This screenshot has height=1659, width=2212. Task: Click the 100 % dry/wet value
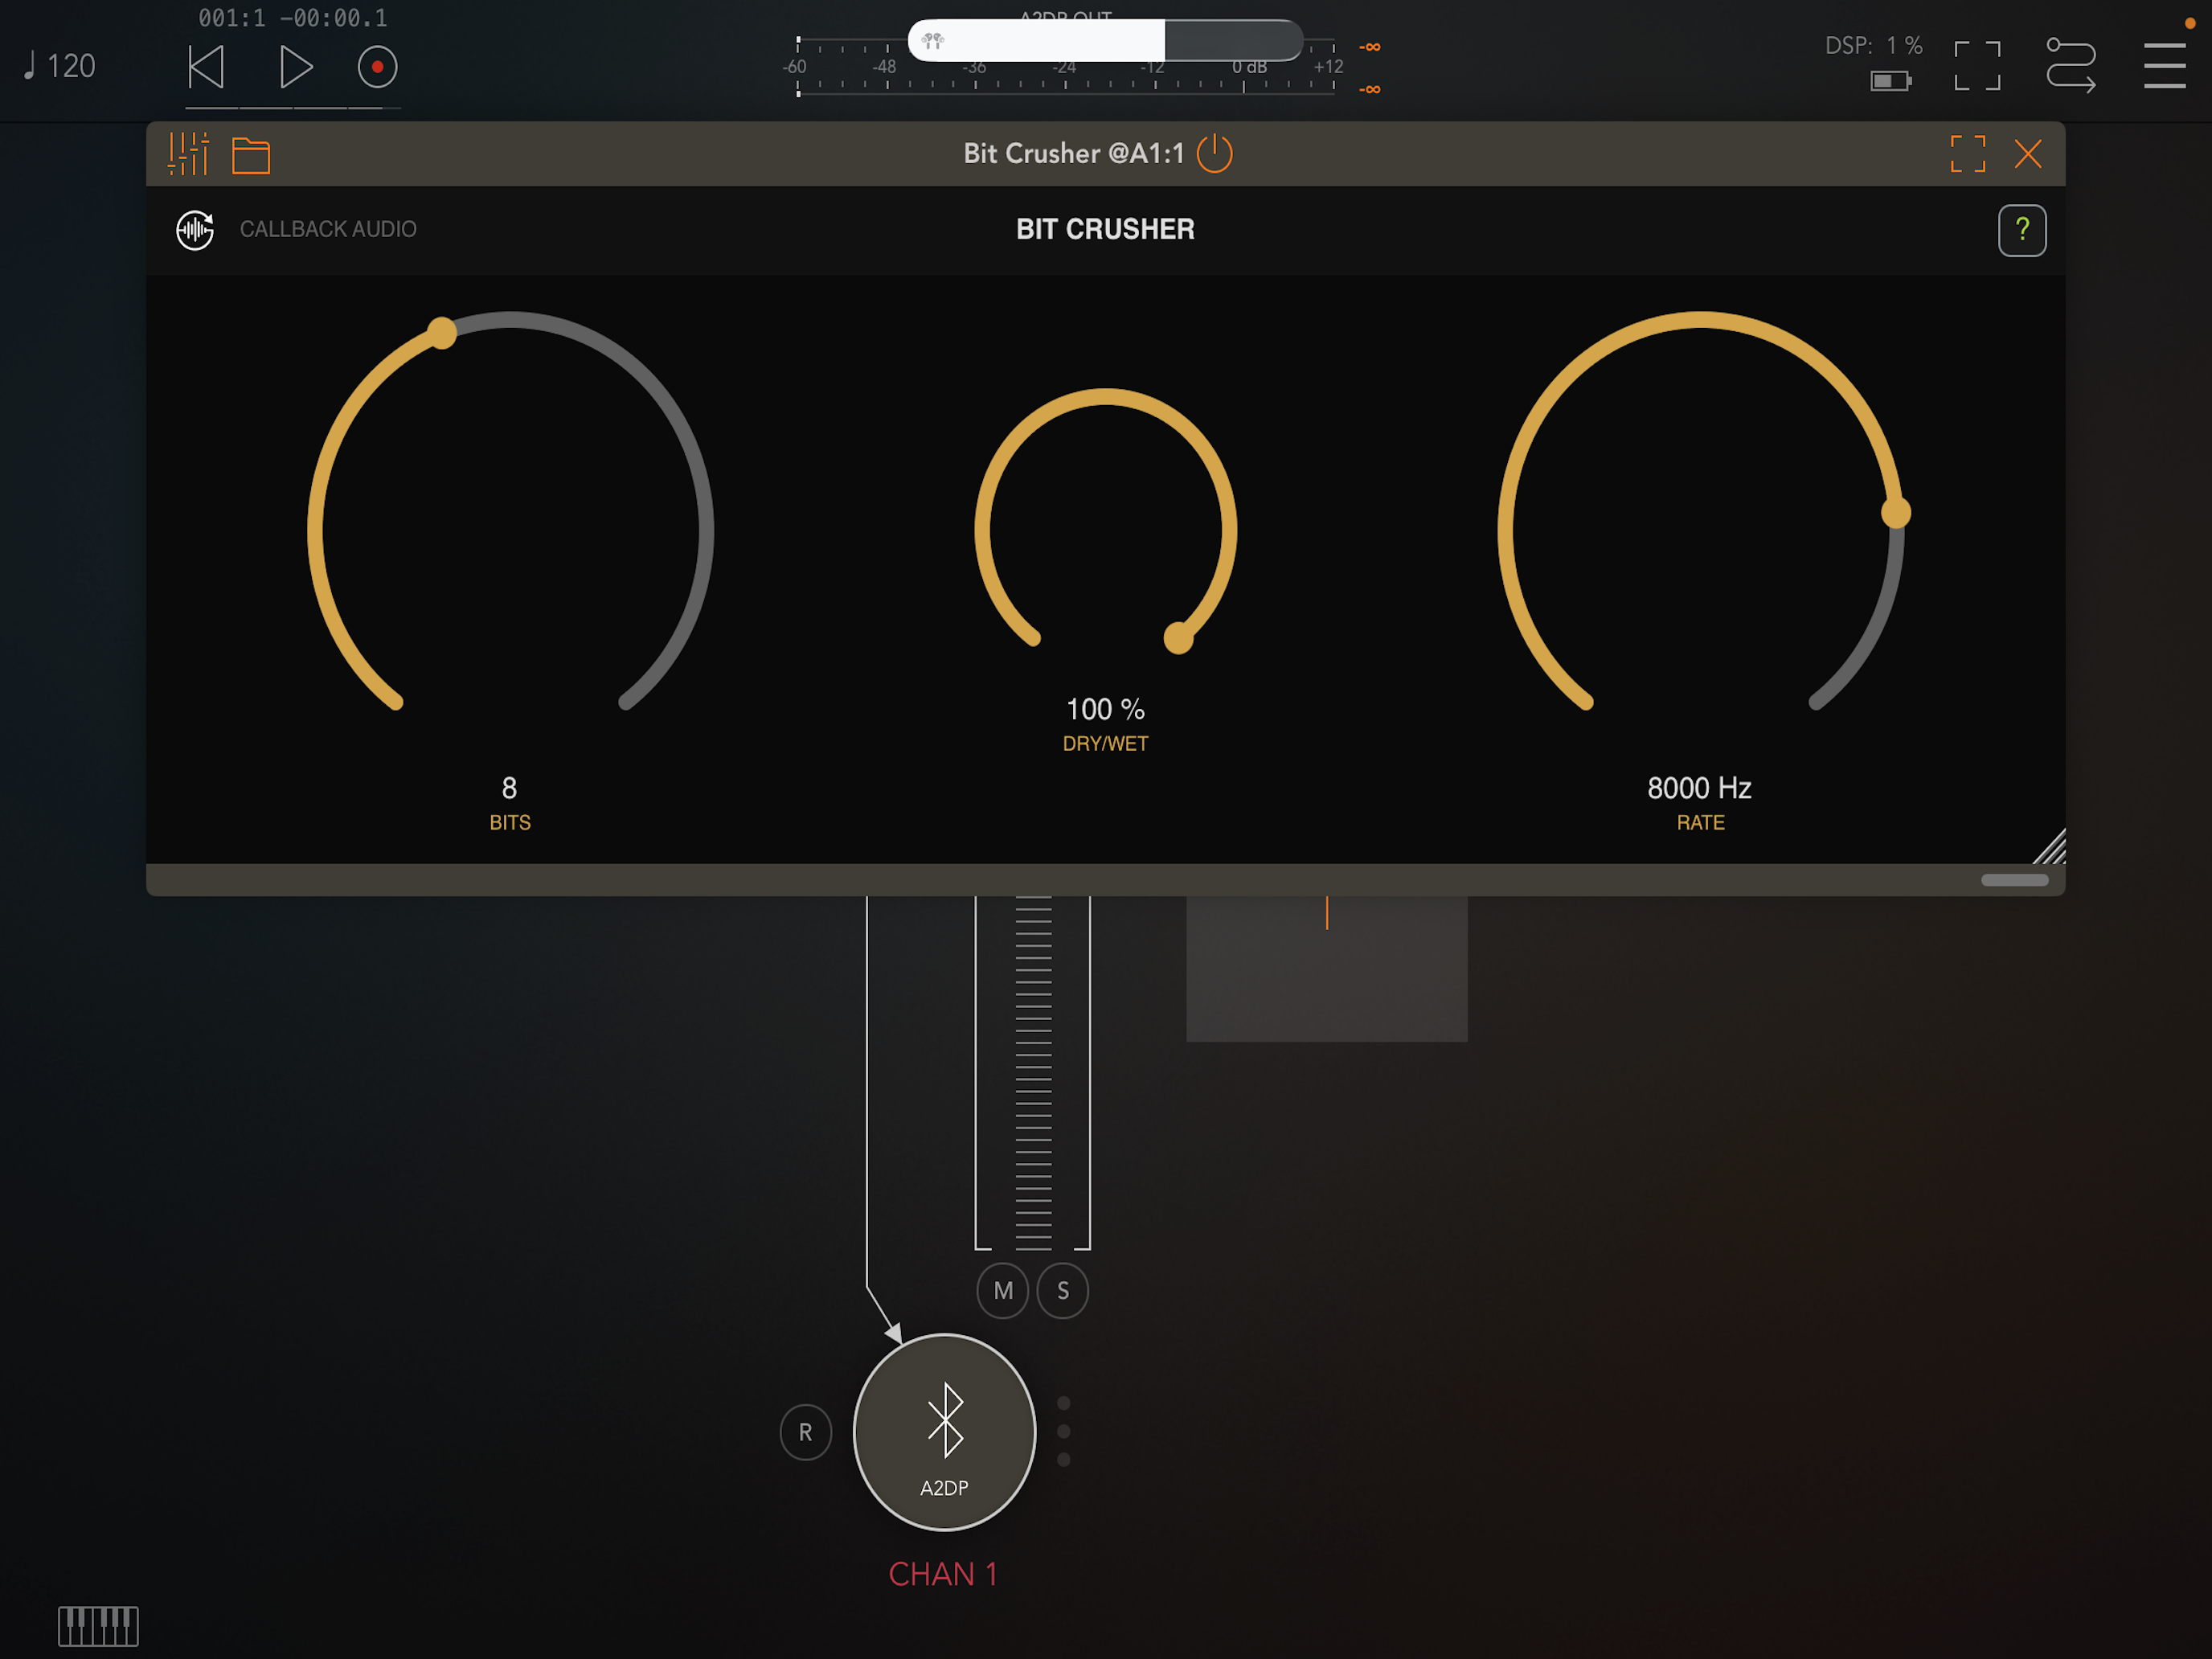point(1105,709)
